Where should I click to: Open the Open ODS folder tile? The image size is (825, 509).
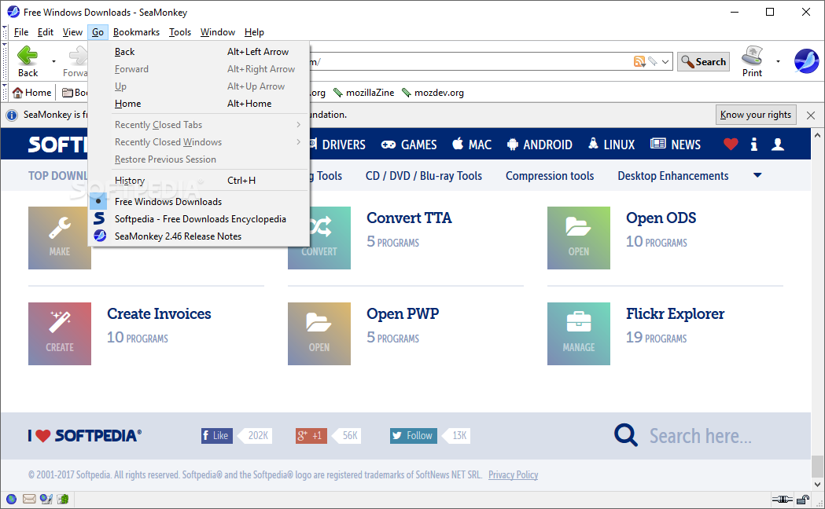coord(579,238)
